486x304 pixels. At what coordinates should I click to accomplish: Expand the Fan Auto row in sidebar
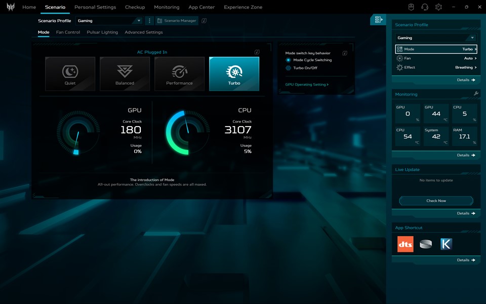(436, 58)
